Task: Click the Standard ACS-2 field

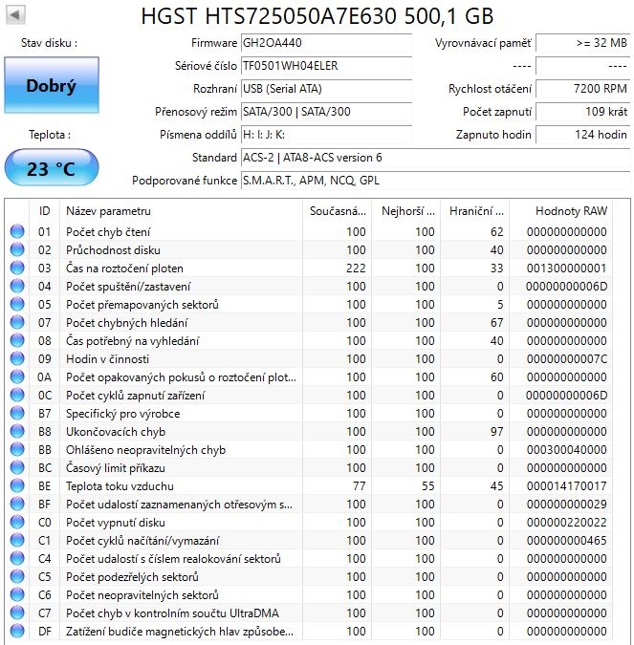Action: (435, 158)
